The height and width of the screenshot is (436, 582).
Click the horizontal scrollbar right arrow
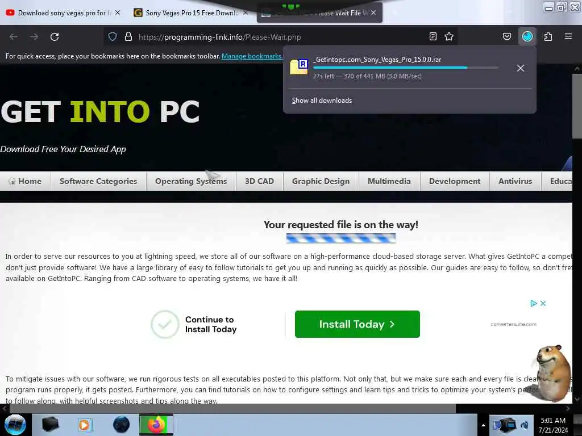[568, 408]
